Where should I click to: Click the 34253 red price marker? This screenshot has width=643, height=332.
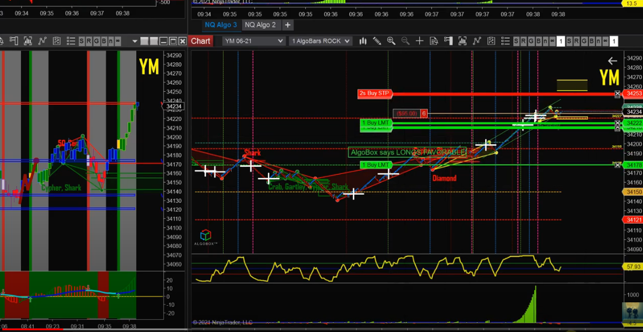pos(633,94)
